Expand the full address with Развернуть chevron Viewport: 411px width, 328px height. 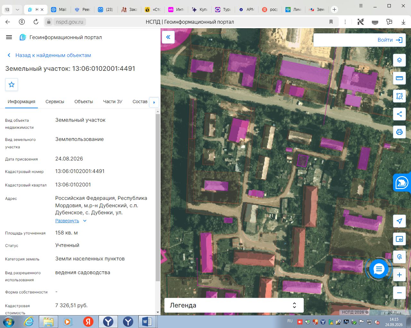pos(85,221)
